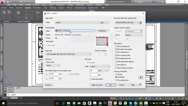Viewport: 188px width, 106px height.
Task: Open plot style table editor icon
Action: (141, 23)
